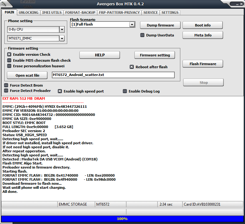Select the 0-By CPU combo box
Screen dimensions: 245x224
36,29
